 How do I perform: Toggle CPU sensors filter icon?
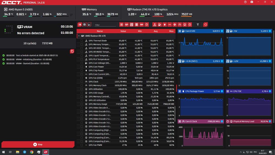(x=122, y=25)
